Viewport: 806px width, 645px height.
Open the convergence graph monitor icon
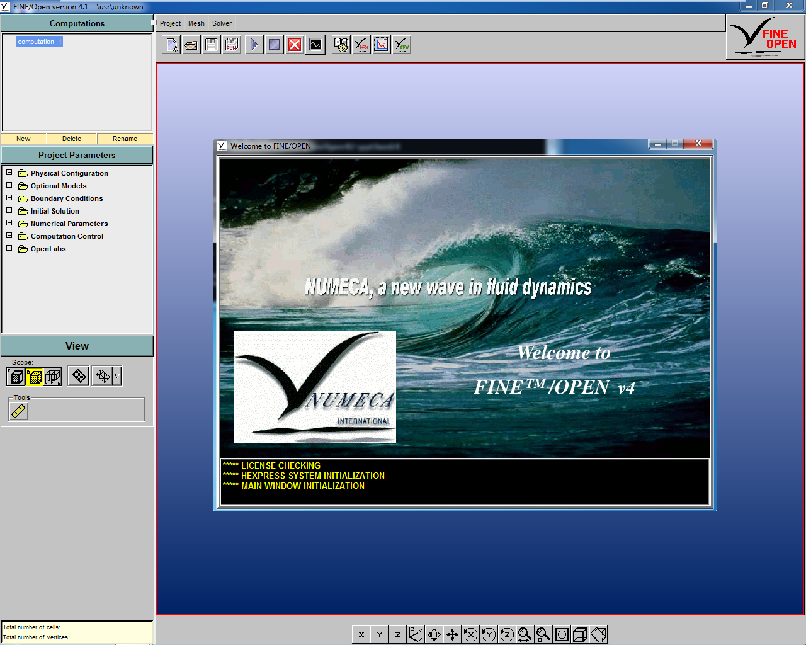315,45
